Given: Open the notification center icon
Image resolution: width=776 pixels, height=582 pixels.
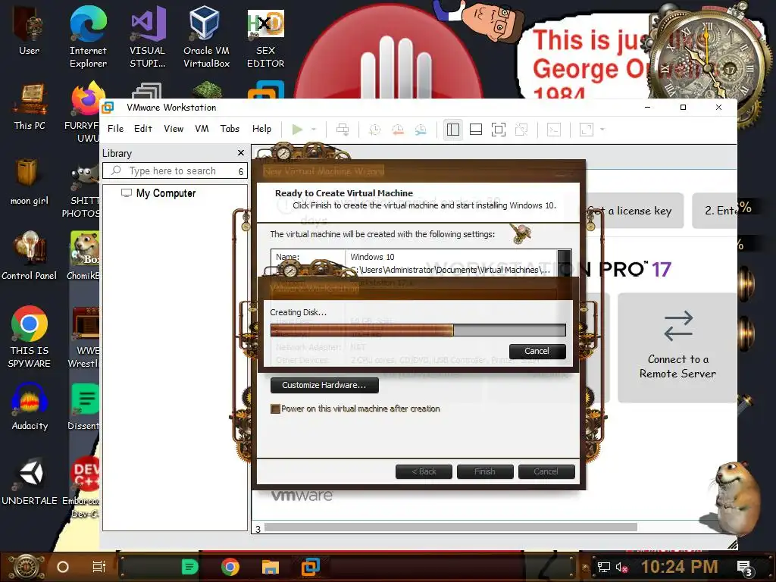Looking at the screenshot, I should (745, 568).
